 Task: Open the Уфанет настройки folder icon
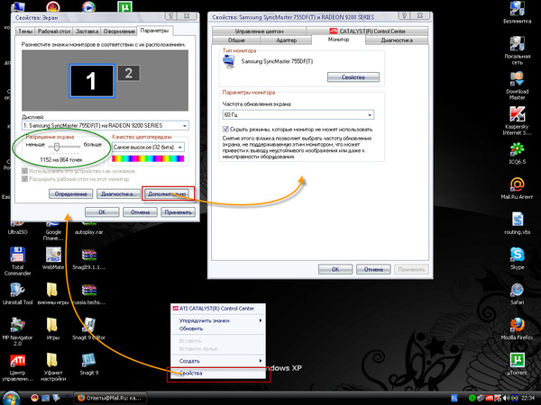click(52, 361)
